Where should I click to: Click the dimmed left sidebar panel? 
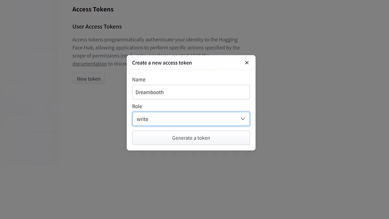coord(31,97)
